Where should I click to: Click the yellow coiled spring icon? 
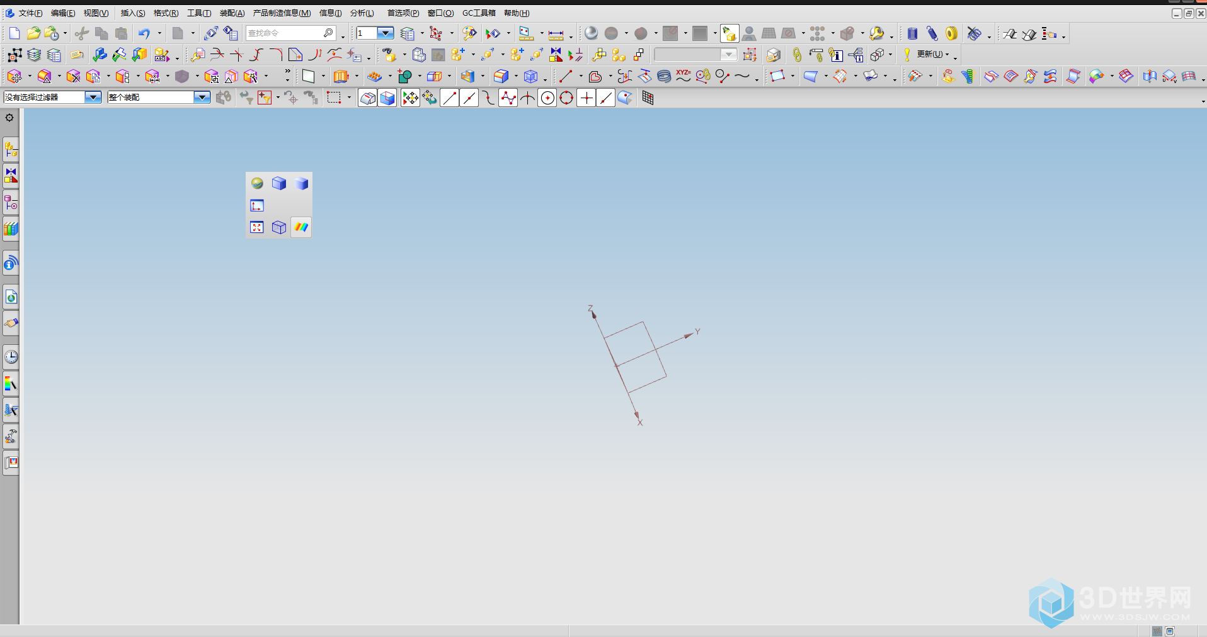[x=951, y=33]
